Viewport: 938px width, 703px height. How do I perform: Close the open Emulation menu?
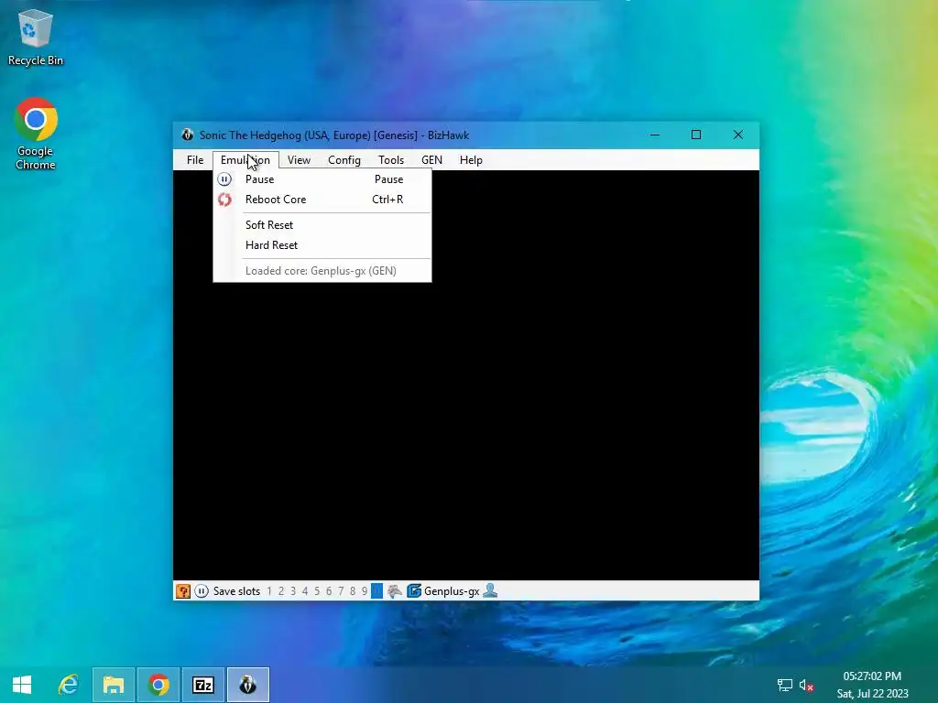(245, 159)
